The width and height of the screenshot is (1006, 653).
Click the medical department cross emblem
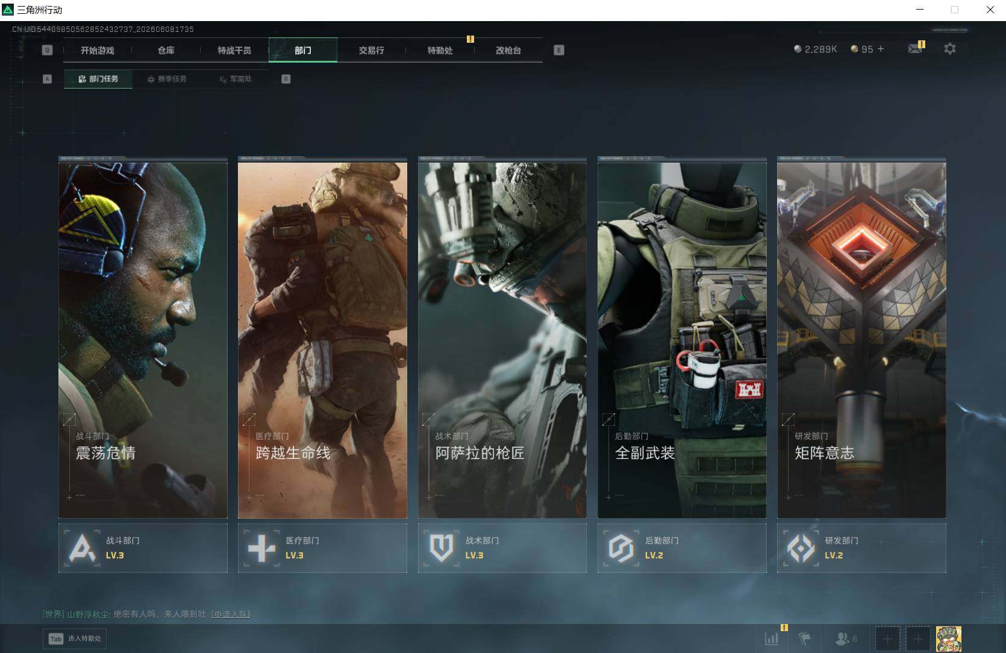[x=261, y=548]
